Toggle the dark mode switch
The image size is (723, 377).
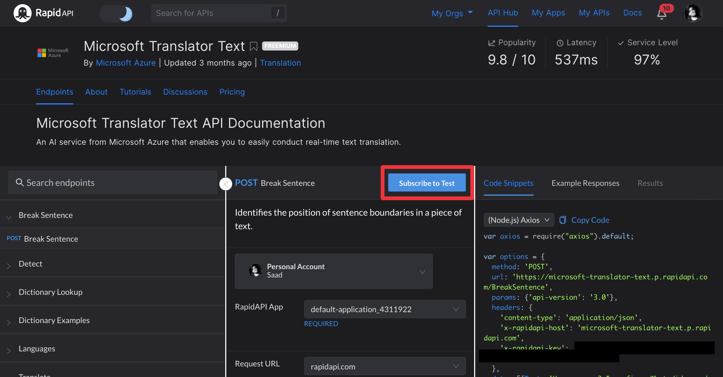(x=116, y=14)
